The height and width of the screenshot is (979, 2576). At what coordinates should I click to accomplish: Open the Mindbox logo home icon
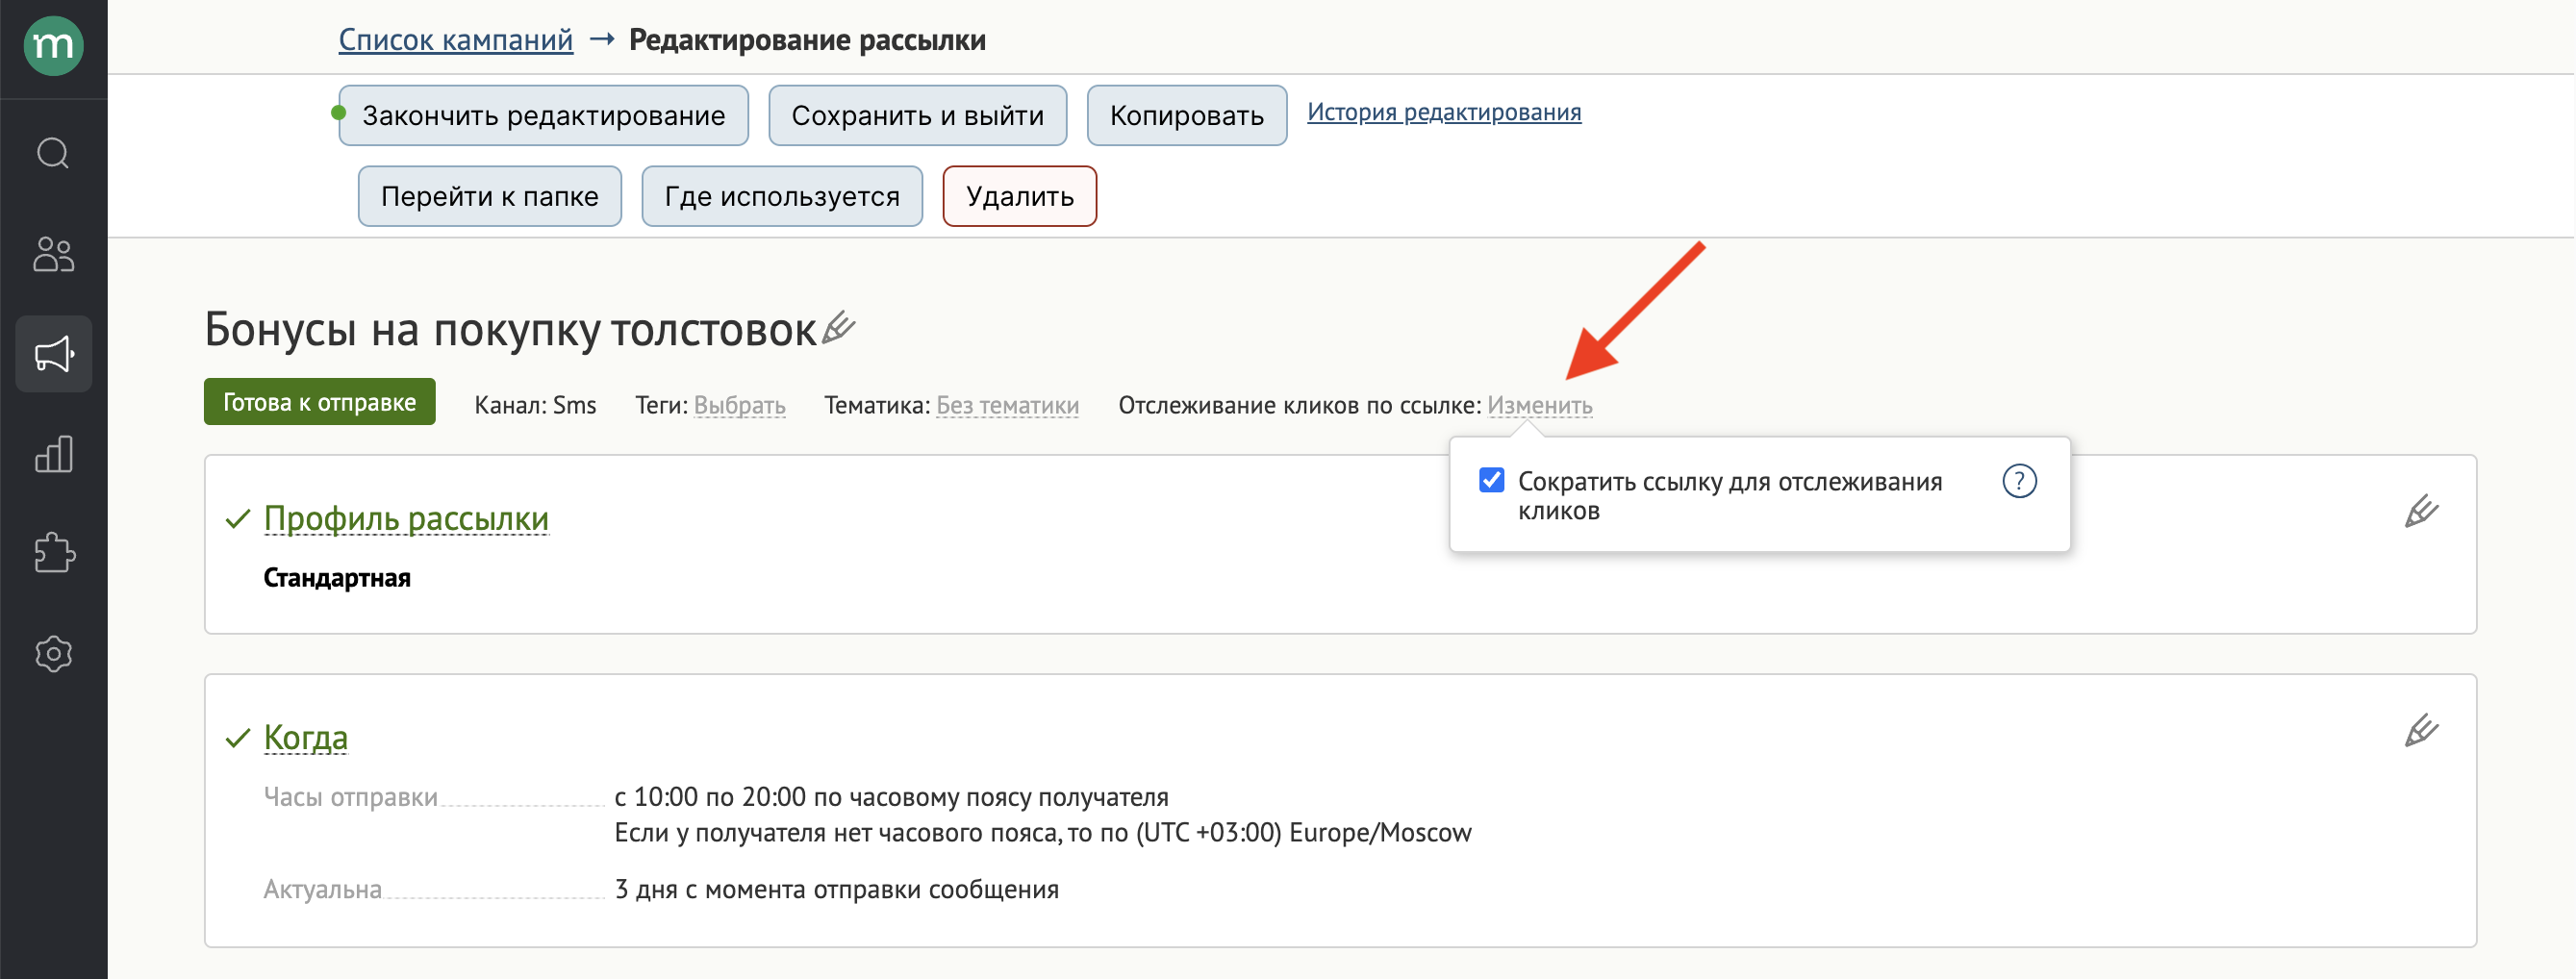click(53, 45)
